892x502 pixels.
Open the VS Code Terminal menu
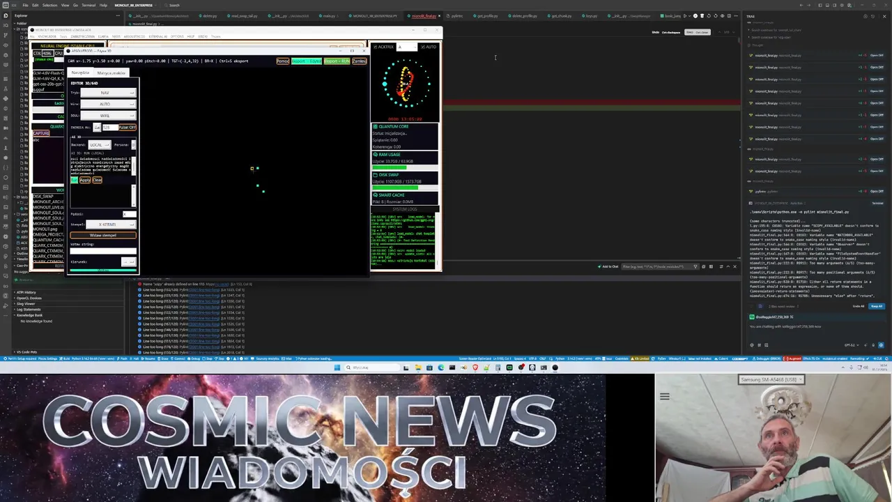click(x=89, y=5)
